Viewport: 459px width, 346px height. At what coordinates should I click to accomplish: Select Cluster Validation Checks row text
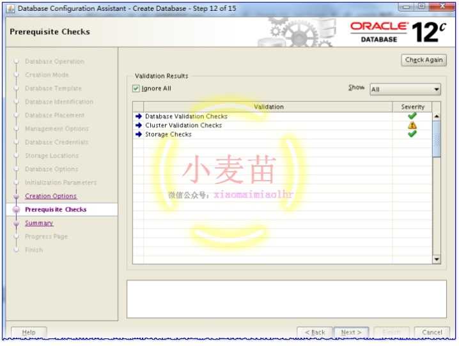point(183,125)
